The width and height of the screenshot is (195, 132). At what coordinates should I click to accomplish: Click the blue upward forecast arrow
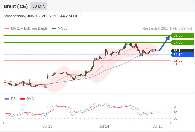pyautogui.click(x=164, y=43)
